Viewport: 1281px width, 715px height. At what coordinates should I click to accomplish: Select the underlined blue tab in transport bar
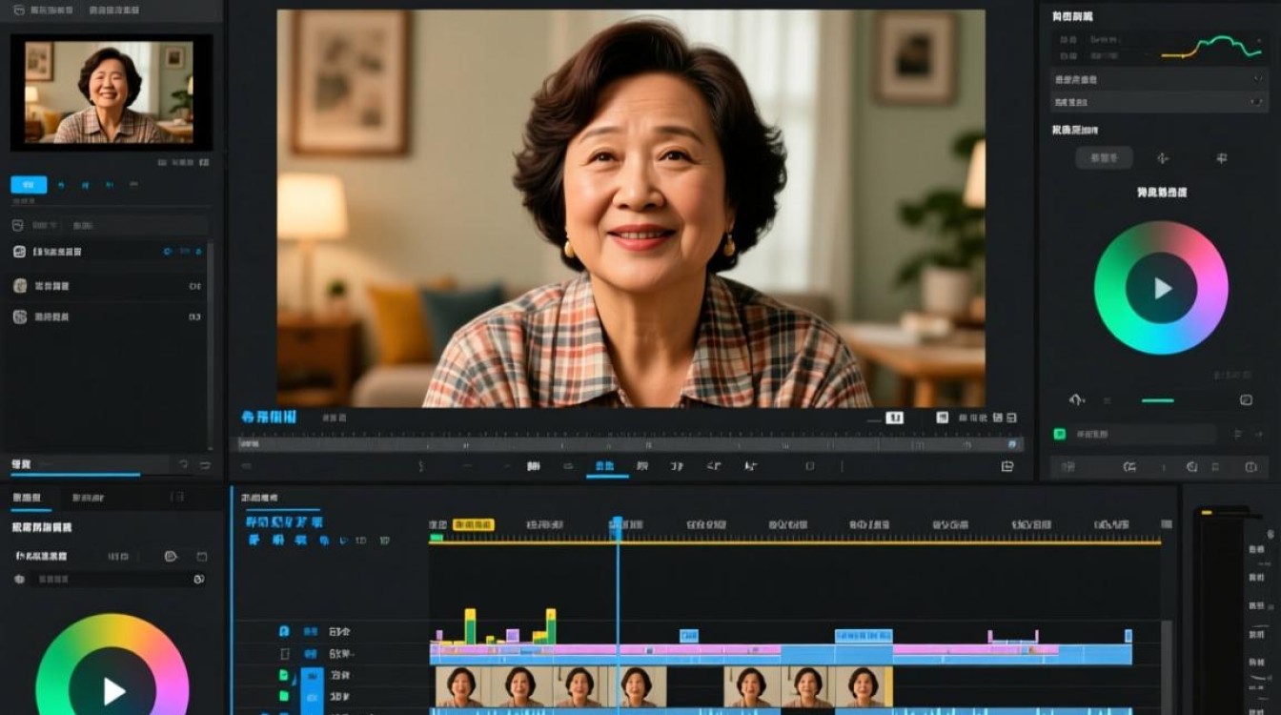point(606,467)
